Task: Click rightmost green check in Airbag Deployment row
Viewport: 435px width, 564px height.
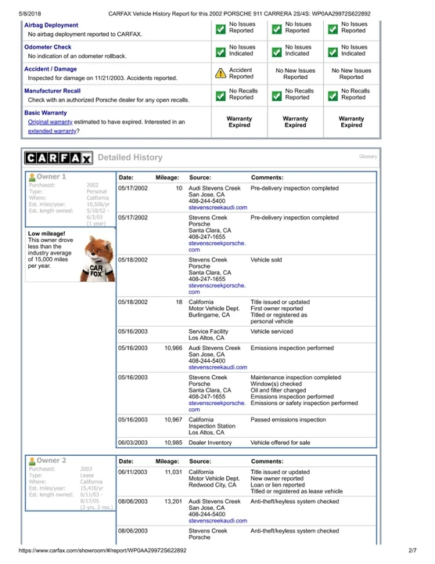Action: (333, 29)
